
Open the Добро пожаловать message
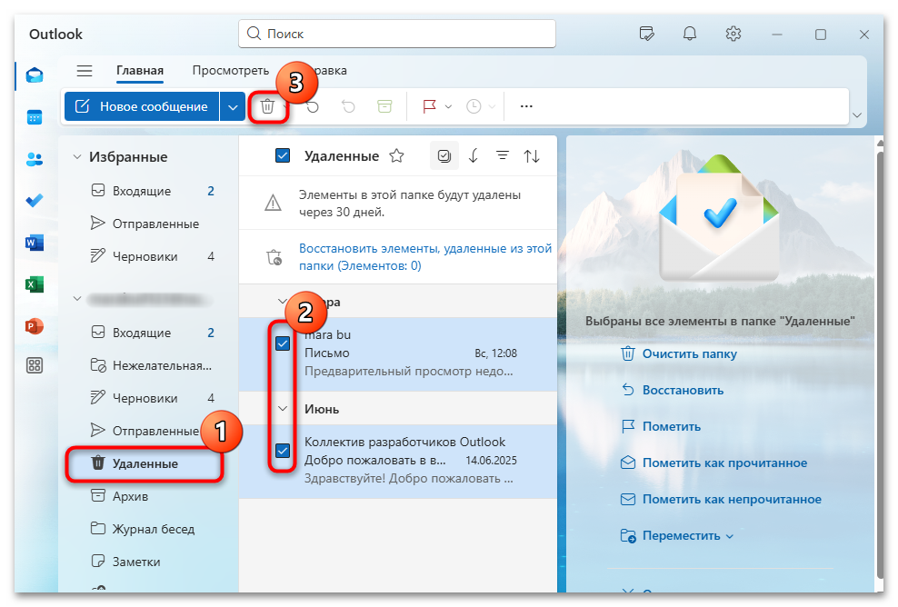tap(398, 461)
